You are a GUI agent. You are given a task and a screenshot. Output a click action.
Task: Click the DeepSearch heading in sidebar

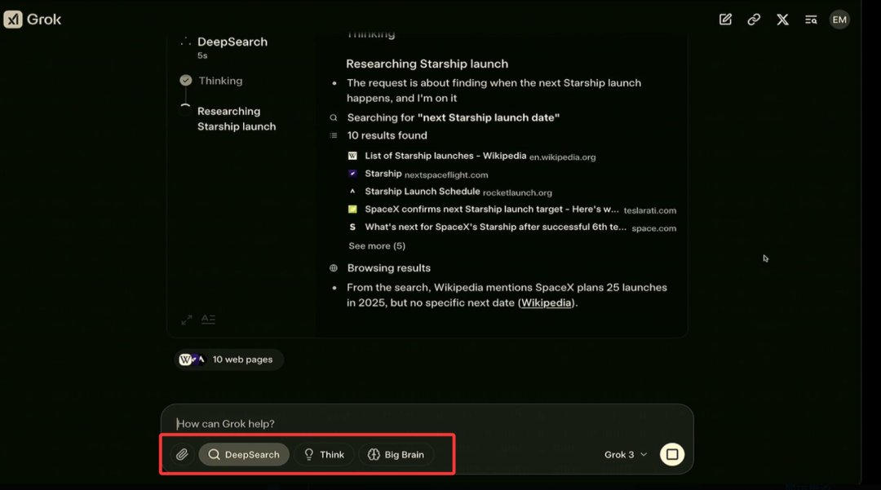click(232, 42)
